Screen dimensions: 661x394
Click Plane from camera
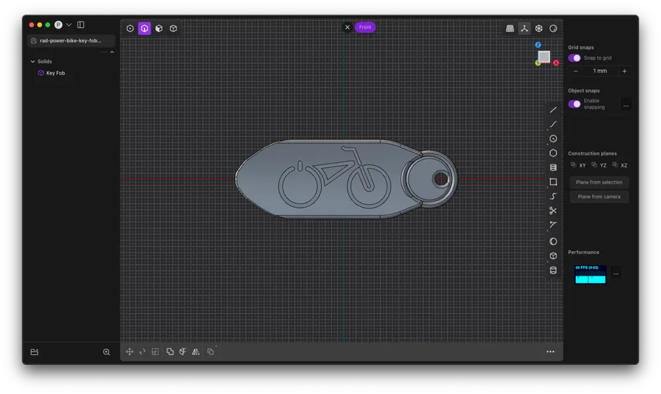pos(599,196)
